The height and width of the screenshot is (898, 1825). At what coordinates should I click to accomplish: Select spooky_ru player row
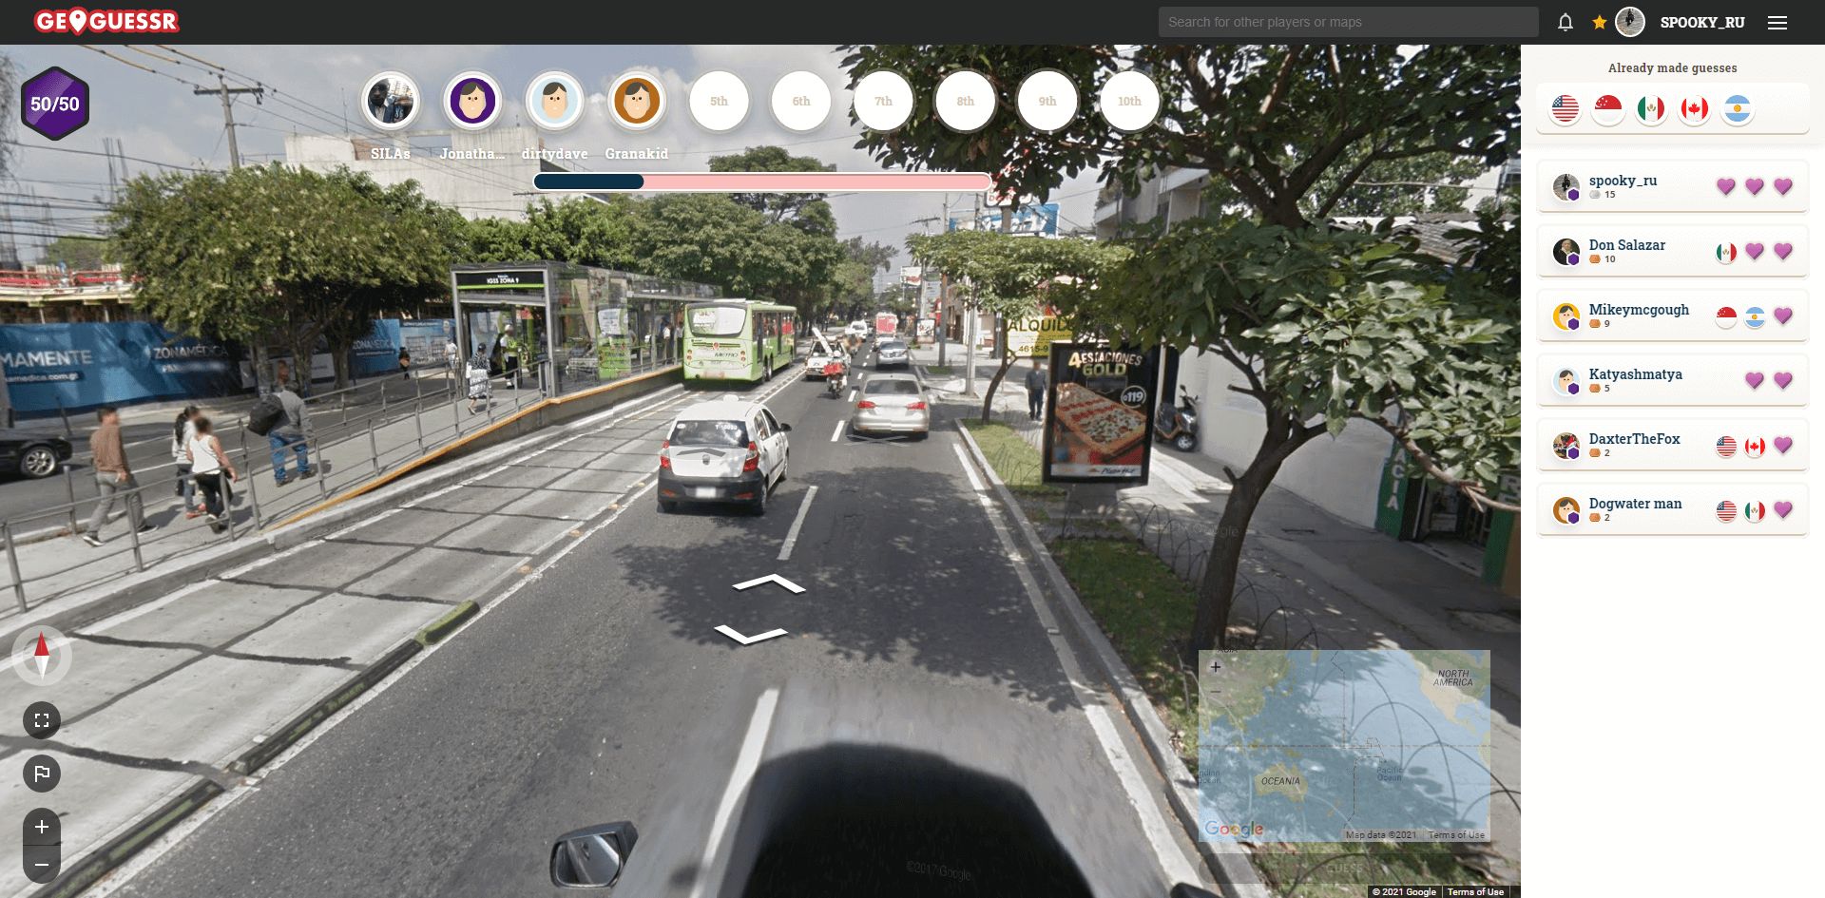(1672, 186)
